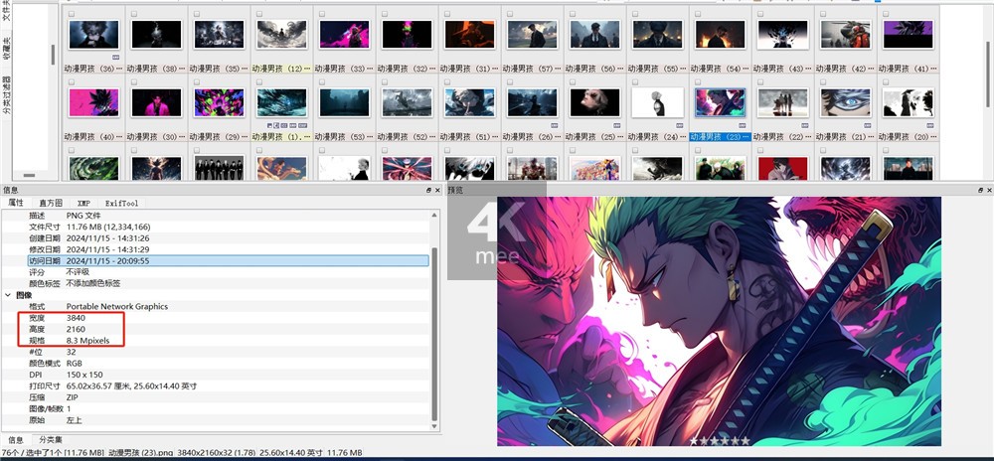
Task: Open the 分类集 tab at the bottom
Action: click(x=50, y=439)
